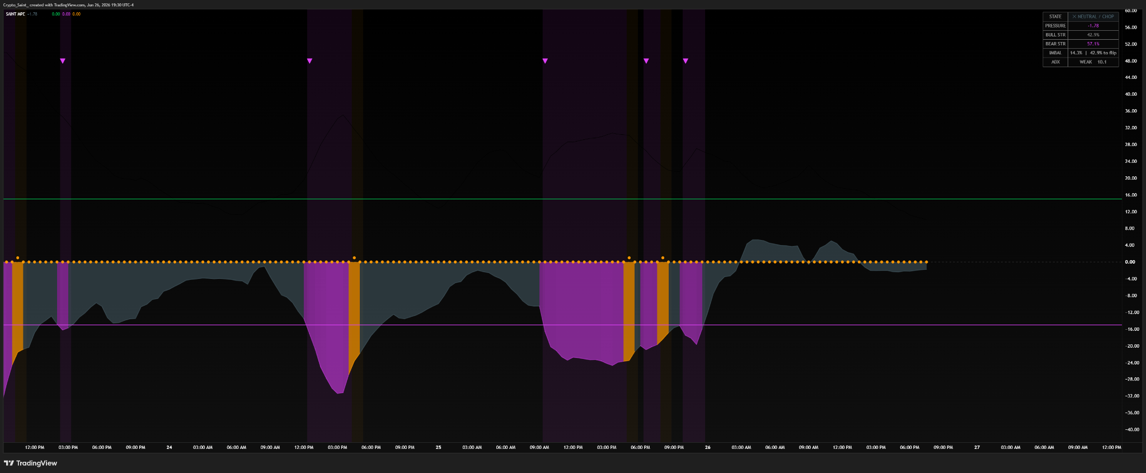This screenshot has width=1146, height=473.
Task: Click the -1.78 value in indicator legend
Action: point(32,14)
